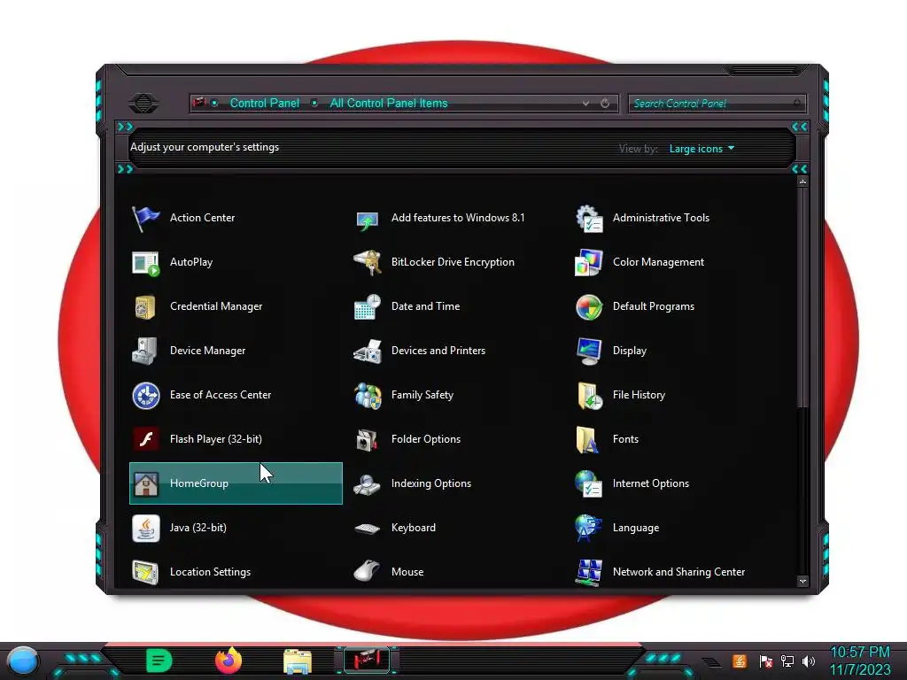
Task: Open the green notes app on taskbar
Action: tap(159, 661)
